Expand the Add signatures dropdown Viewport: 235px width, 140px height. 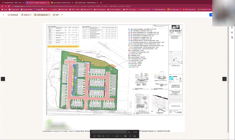(x=42, y=15)
